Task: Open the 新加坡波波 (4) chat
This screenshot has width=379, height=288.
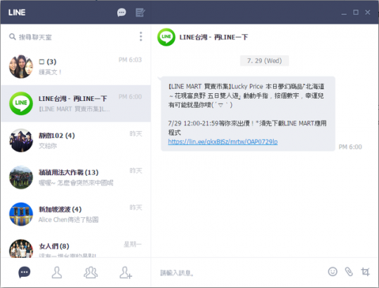Action: pos(76,214)
